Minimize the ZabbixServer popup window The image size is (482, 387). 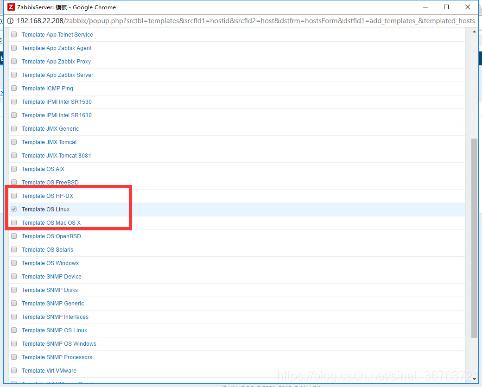[x=425, y=7]
